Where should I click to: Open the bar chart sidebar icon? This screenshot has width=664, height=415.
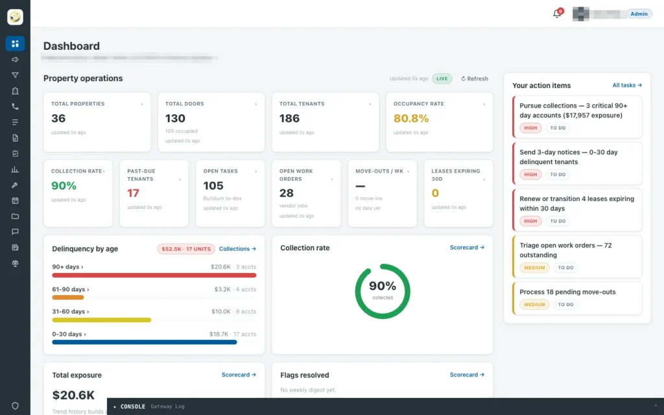coord(16,169)
